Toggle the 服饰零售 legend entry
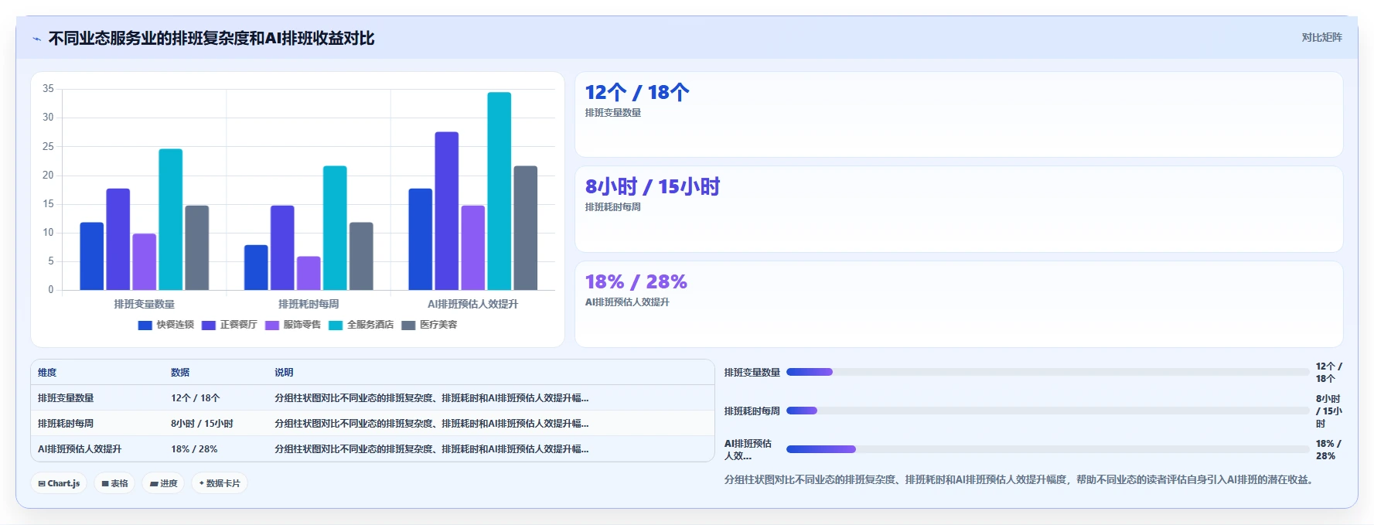This screenshot has height=525, width=1374. point(293,325)
